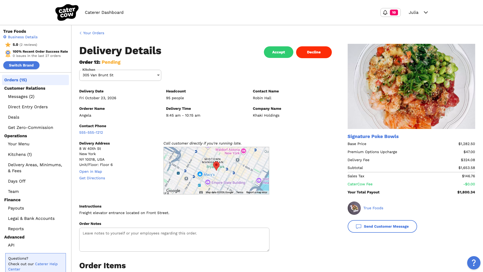
Task: Open Orders (15) in sidebar
Action: tap(35, 80)
